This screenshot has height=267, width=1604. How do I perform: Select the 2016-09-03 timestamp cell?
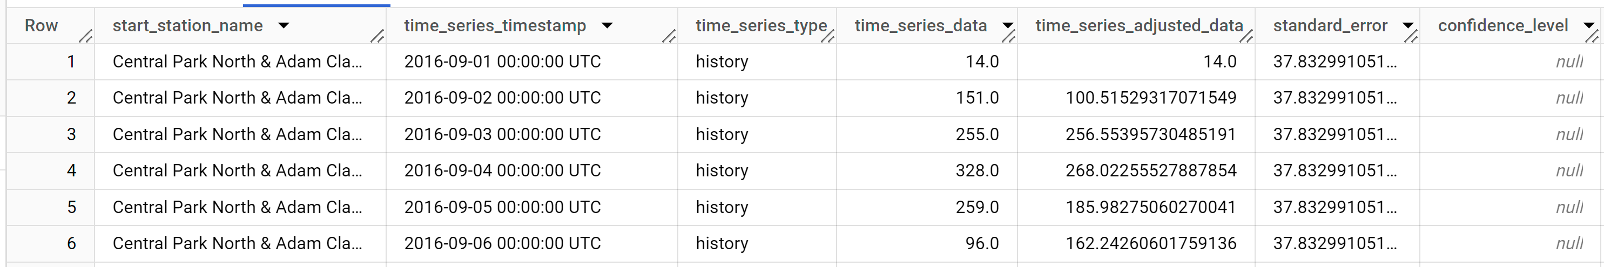[x=502, y=134]
